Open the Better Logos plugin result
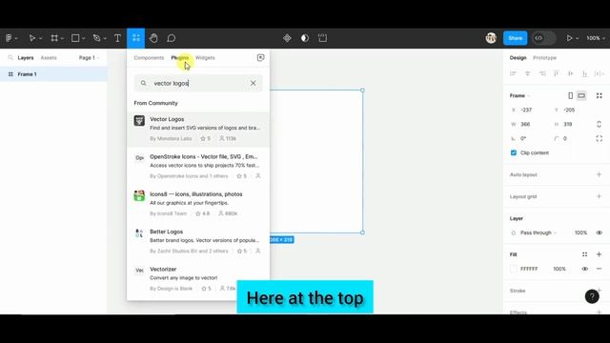Viewport: 610px width, 343px height. [198, 241]
